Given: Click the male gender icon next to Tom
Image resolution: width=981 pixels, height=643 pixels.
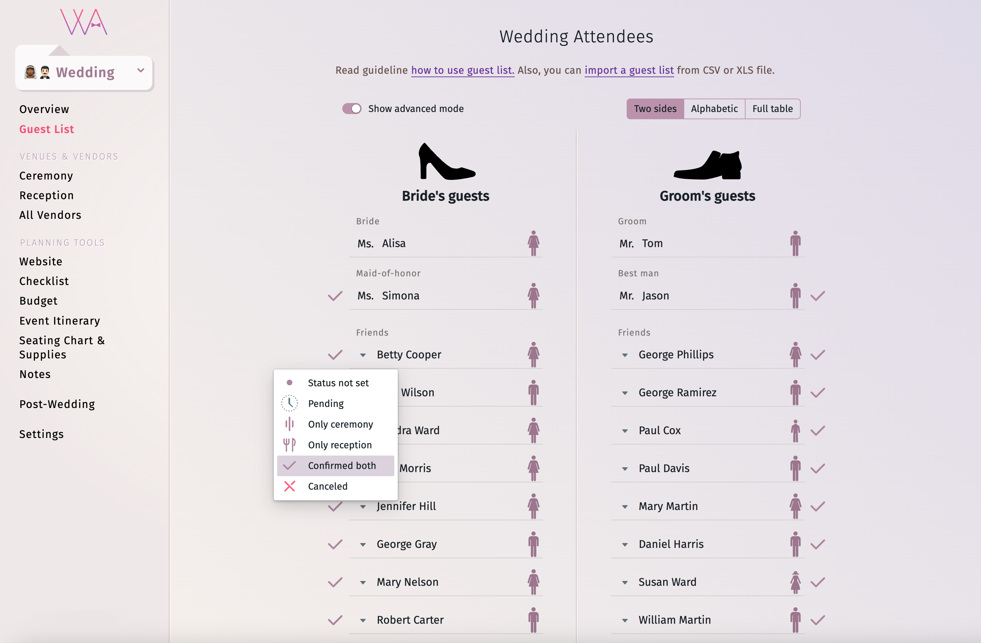Looking at the screenshot, I should [x=795, y=243].
